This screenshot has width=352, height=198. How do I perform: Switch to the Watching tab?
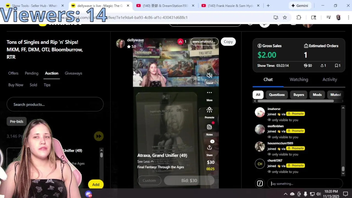click(x=299, y=79)
